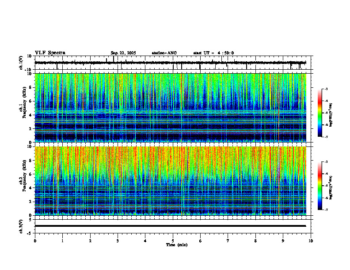The width and height of the screenshot is (350, 270).
Task: Click the "-3" label on ch.1 color bar
Action: point(326,89)
